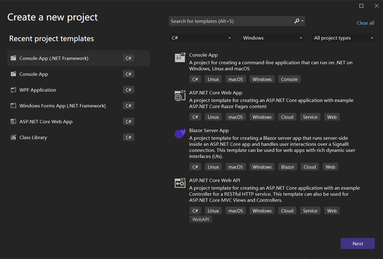This screenshot has width=383, height=259.
Task: Click the WPF Application template icon
Action: (13, 90)
